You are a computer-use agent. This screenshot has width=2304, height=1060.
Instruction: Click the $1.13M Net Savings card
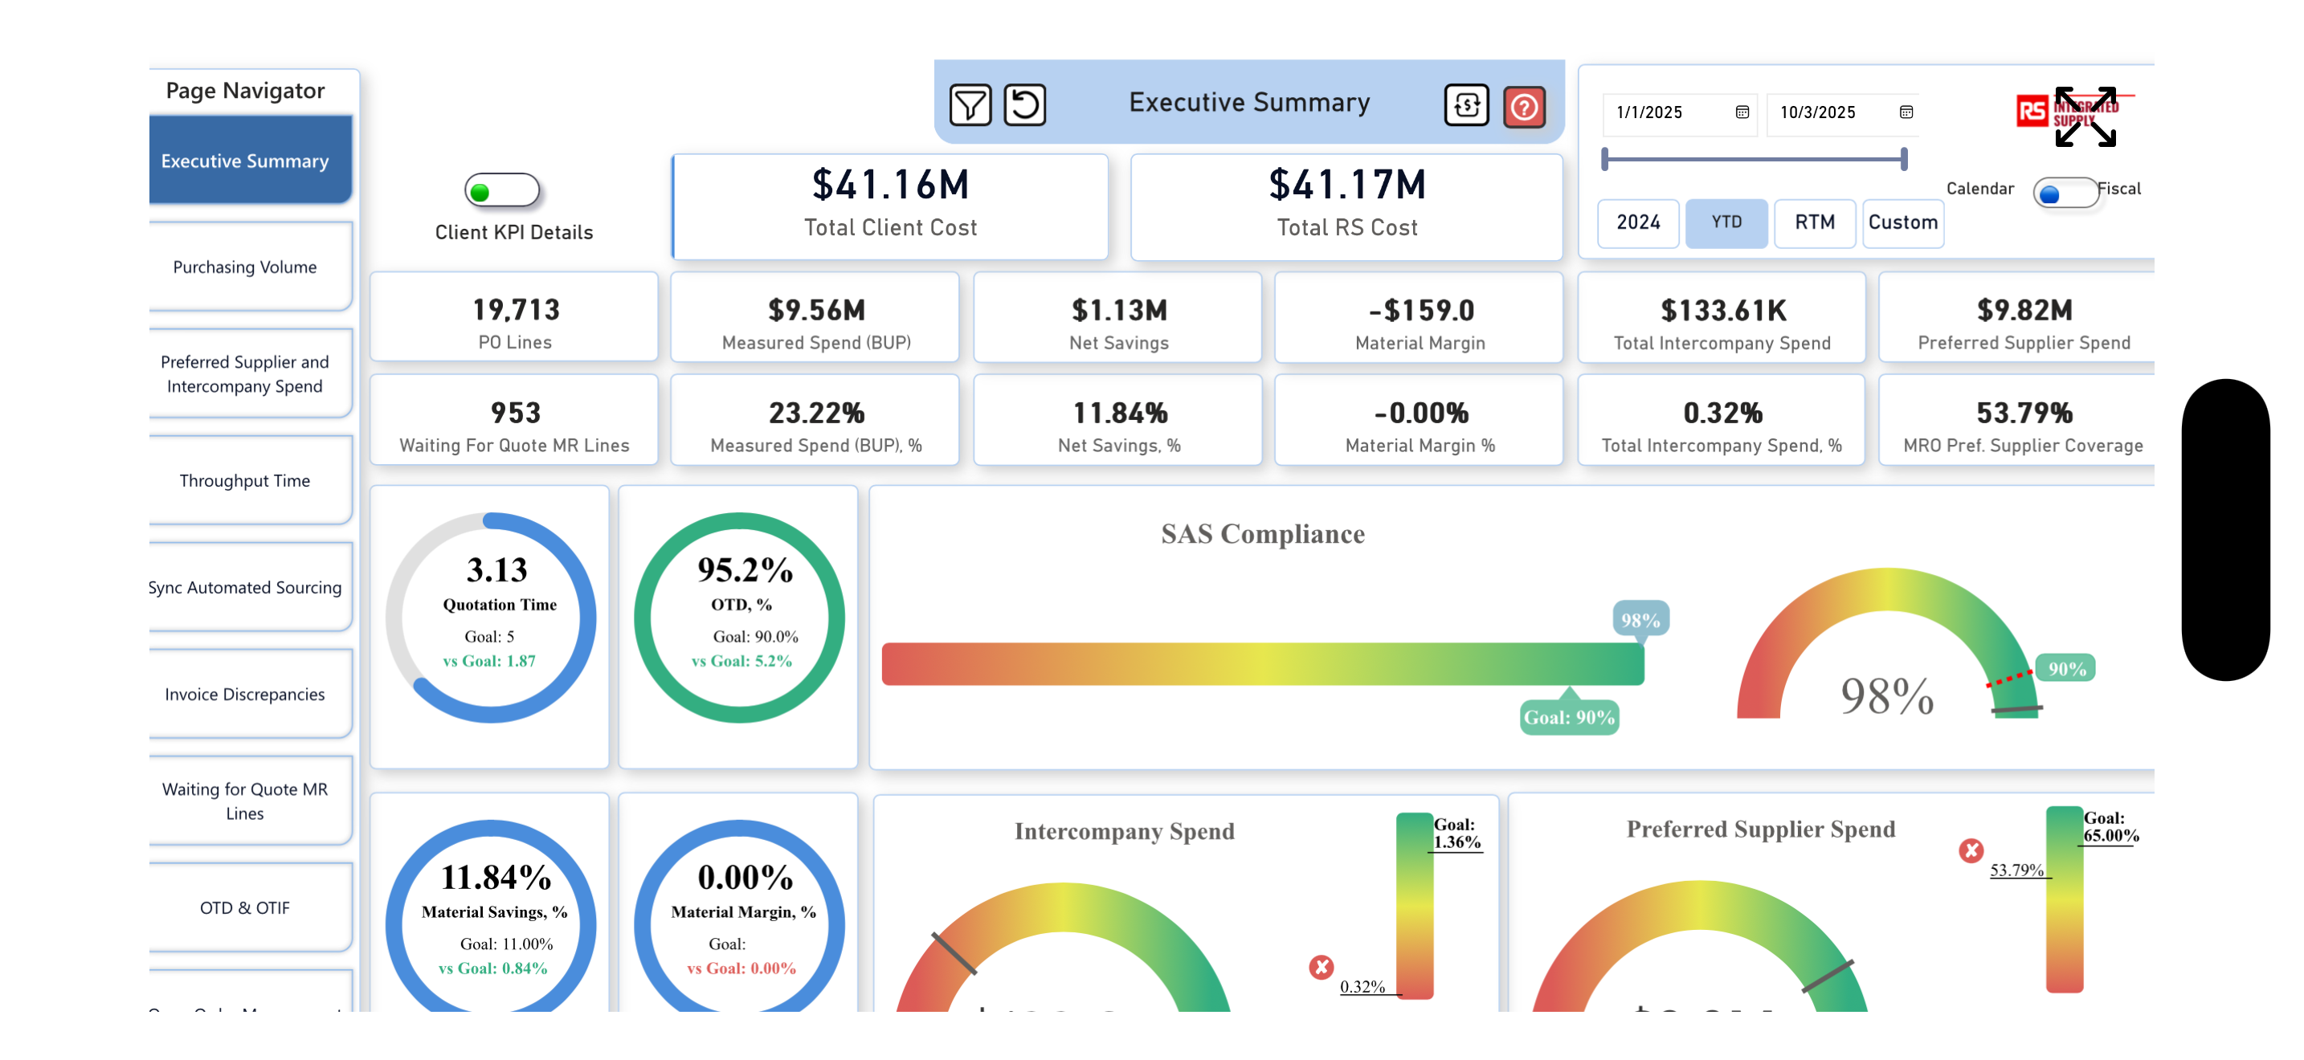coord(1118,317)
